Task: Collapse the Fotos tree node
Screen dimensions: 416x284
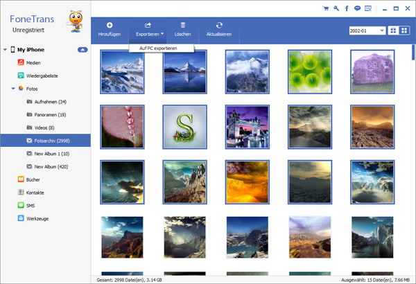Action: click(13, 89)
